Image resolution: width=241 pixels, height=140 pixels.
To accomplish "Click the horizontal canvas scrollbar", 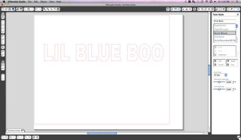I will pos(102,133).
